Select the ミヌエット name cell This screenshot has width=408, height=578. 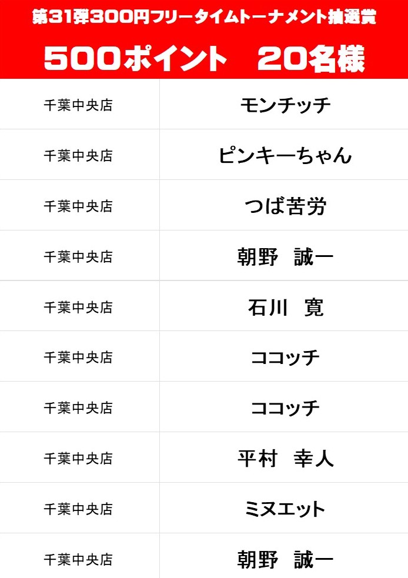click(285, 509)
